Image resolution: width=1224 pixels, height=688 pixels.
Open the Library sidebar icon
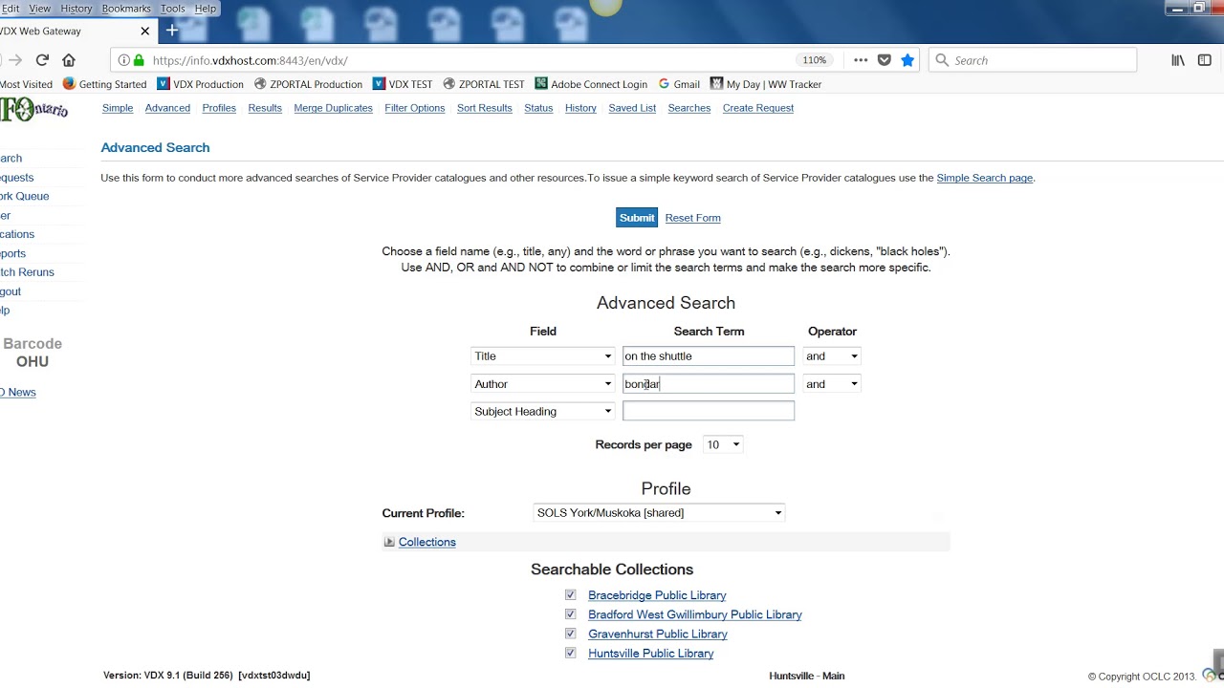[x=1178, y=60]
